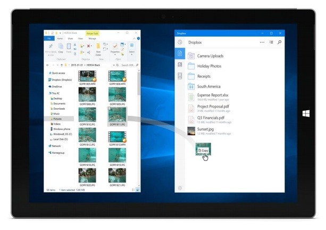Click the Copy to icon in Organize group
The width and height of the screenshot is (326, 230).
pos(81,52)
